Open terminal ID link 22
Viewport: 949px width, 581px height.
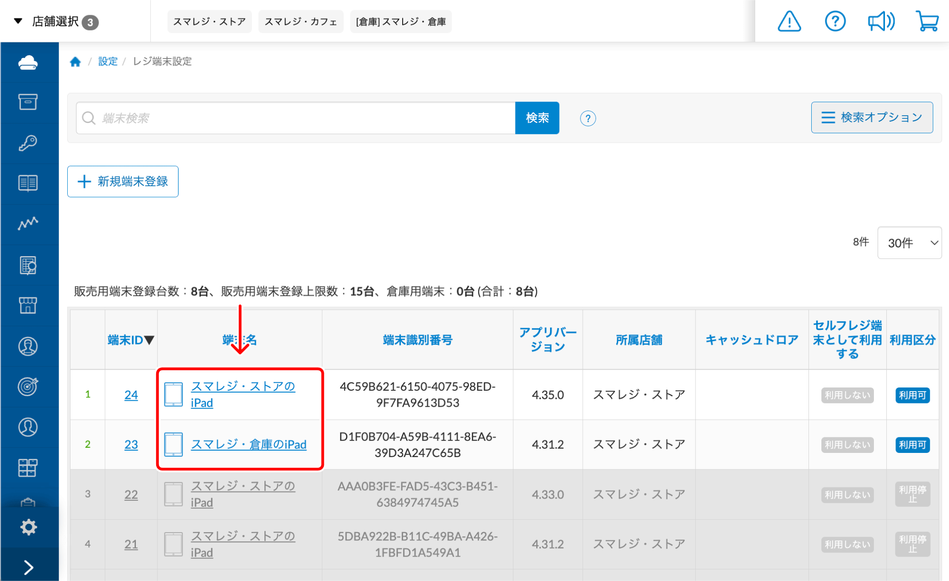point(131,494)
